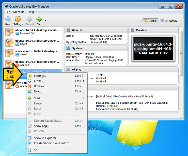Click the details pane scroll down arrow
Screen dimensions: 188x156
(181, 111)
